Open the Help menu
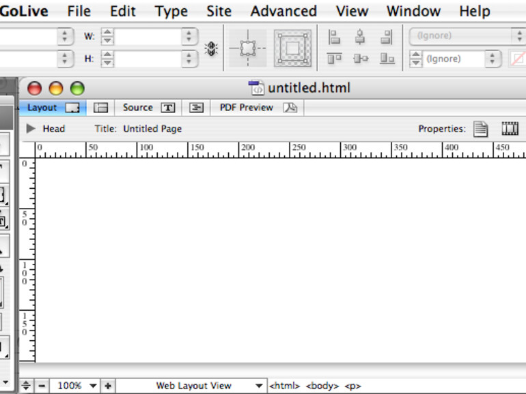 [474, 12]
